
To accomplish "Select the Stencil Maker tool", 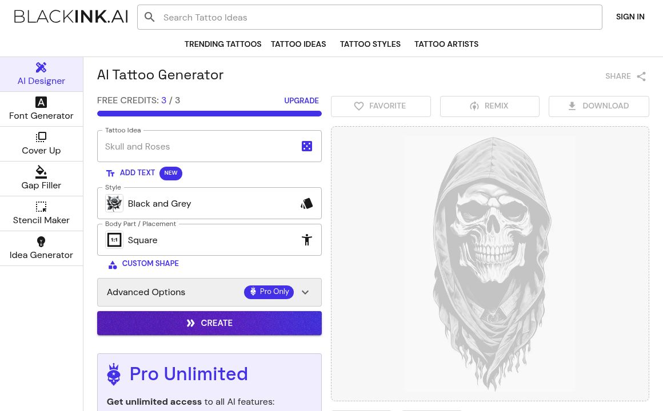I will click(41, 213).
